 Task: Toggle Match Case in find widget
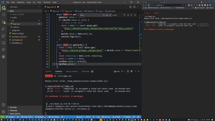tap(104, 15)
